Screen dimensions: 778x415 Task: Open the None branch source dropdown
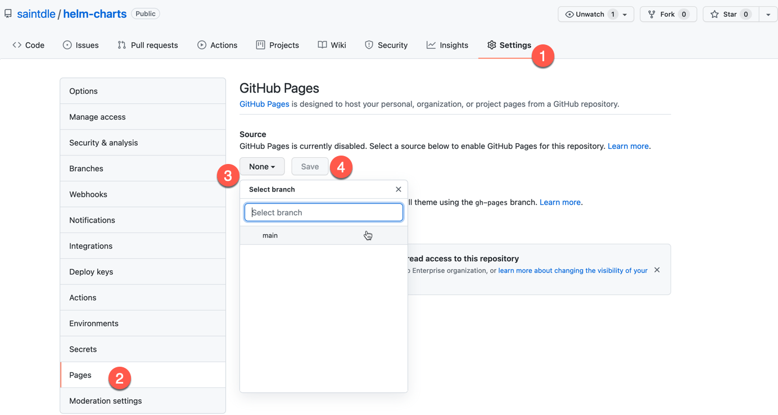point(262,167)
